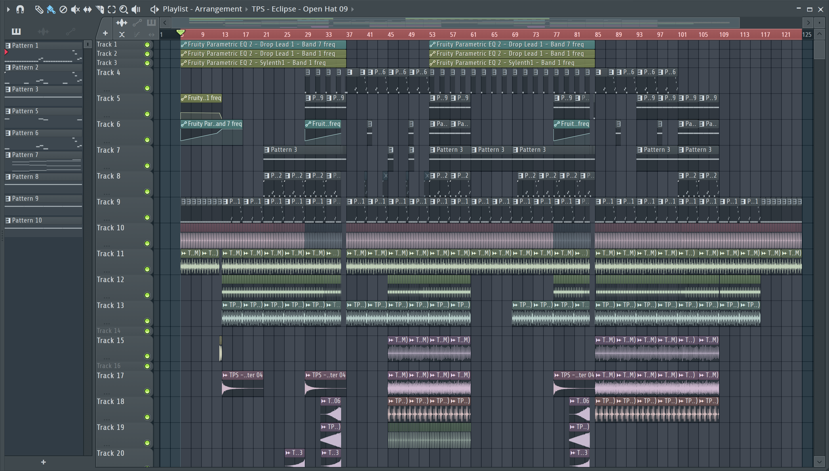Click the plus button beside the ruler
The width and height of the screenshot is (829, 471).
(x=105, y=33)
